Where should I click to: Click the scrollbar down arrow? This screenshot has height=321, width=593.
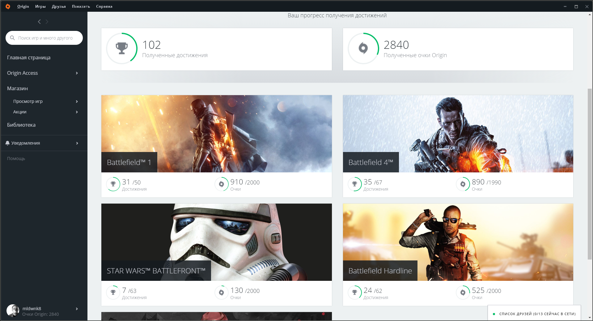tap(590, 318)
